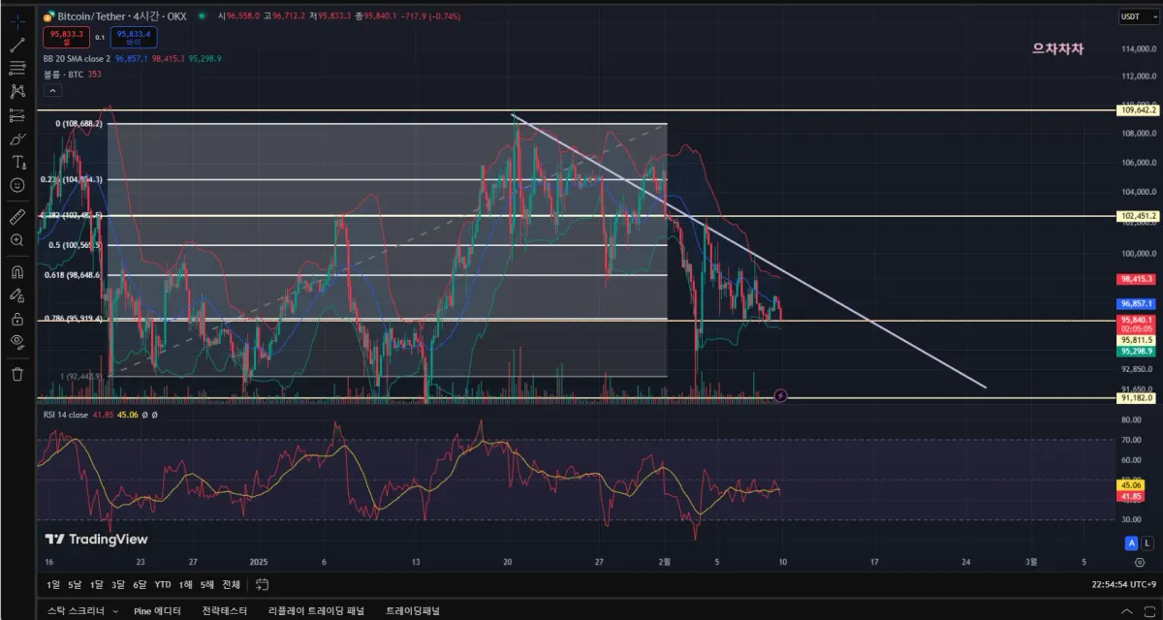Toggle hide all drawings eye icon
The height and width of the screenshot is (620, 1163).
[x=16, y=341]
